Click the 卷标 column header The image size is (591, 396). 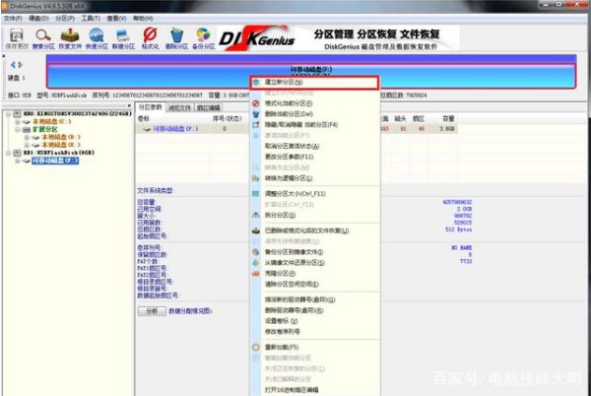pyautogui.click(x=143, y=118)
